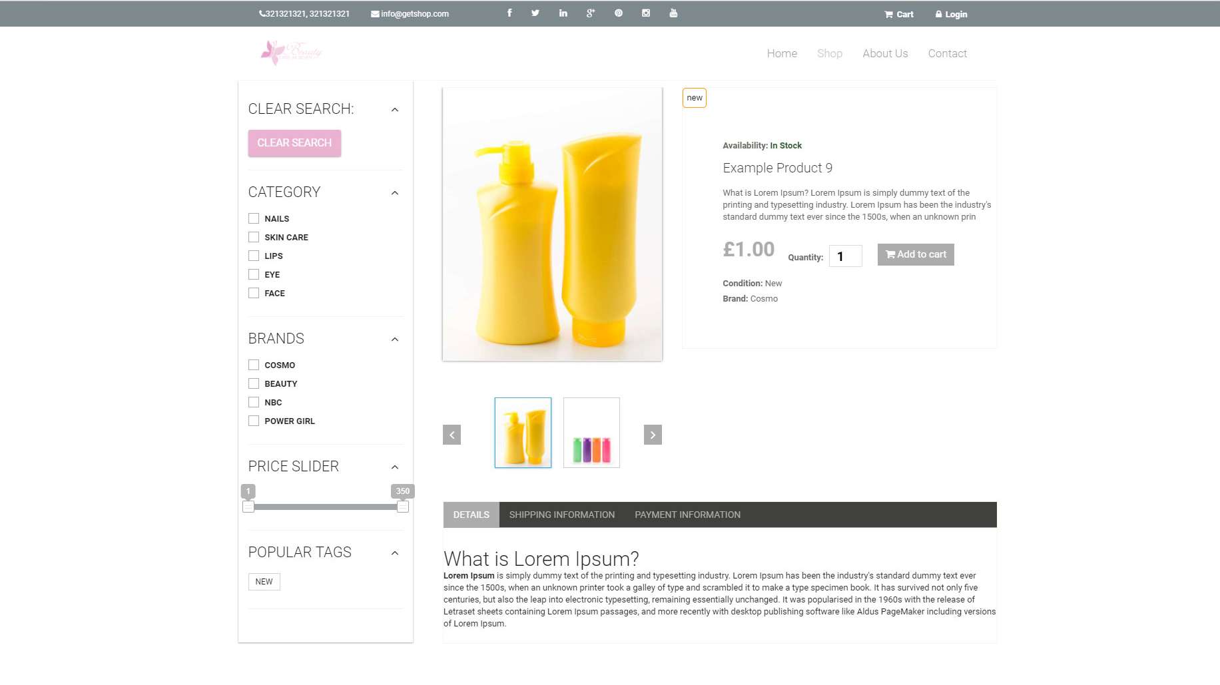Collapse the Category filter section
Screen dimensions: 1220x685
coord(395,193)
